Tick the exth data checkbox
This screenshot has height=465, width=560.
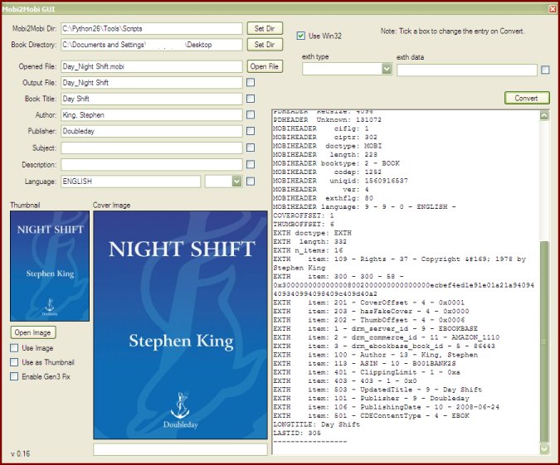point(545,70)
